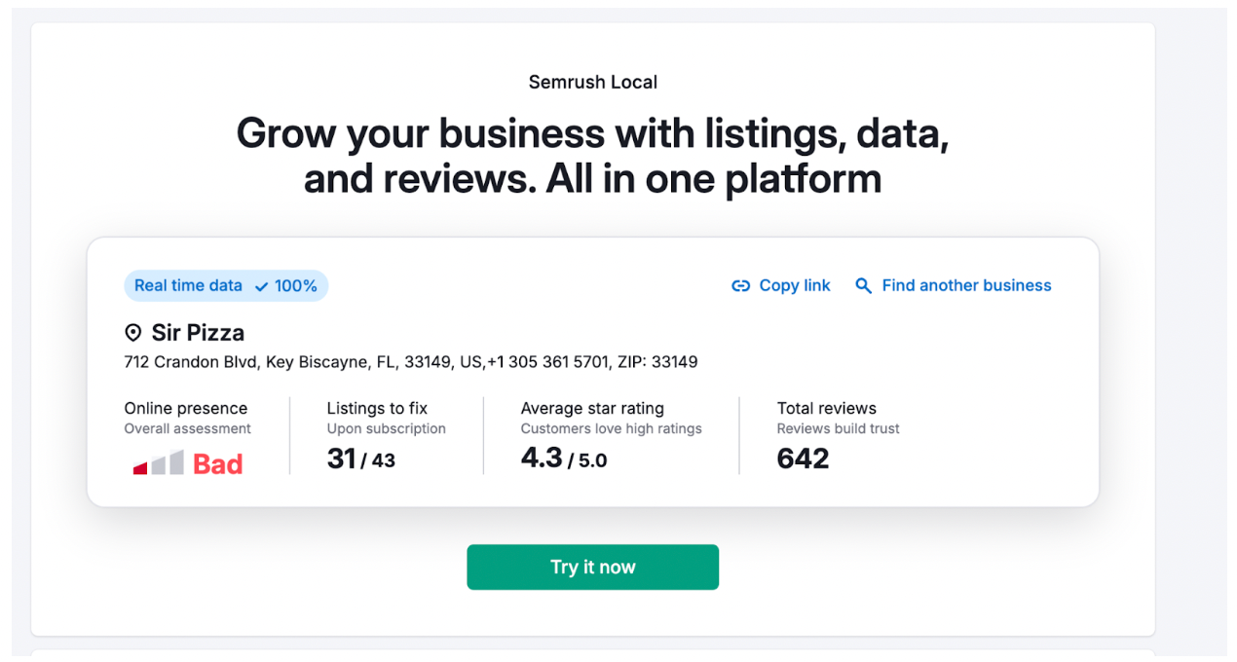The height and width of the screenshot is (662, 1237).
Task: Select the magnifying glass search icon
Action: pos(864,285)
